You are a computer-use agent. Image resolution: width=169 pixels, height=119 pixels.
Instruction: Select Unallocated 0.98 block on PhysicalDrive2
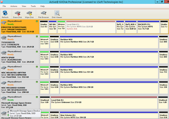click(x=54, y=57)
